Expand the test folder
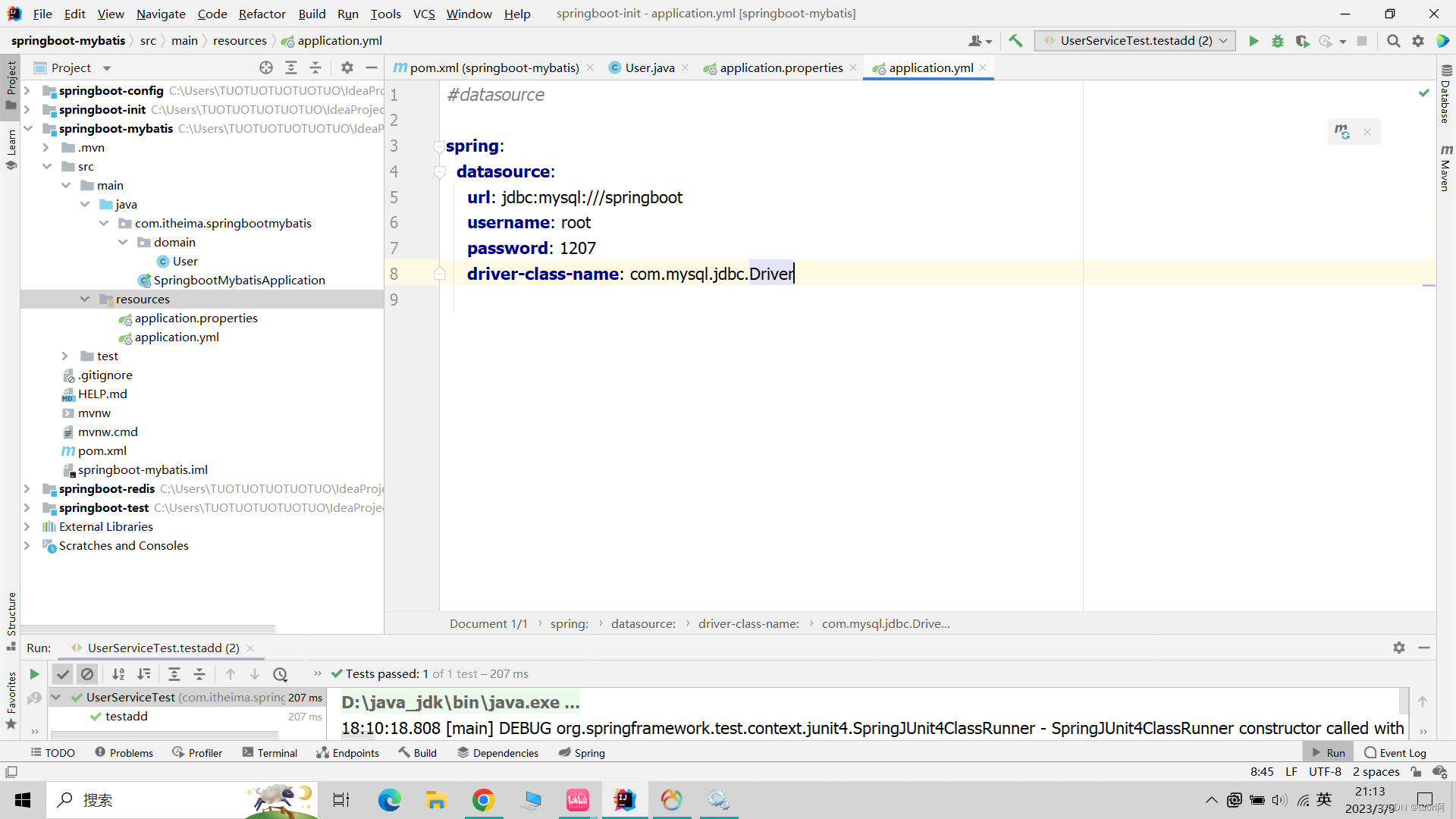The height and width of the screenshot is (819, 1456). point(65,356)
